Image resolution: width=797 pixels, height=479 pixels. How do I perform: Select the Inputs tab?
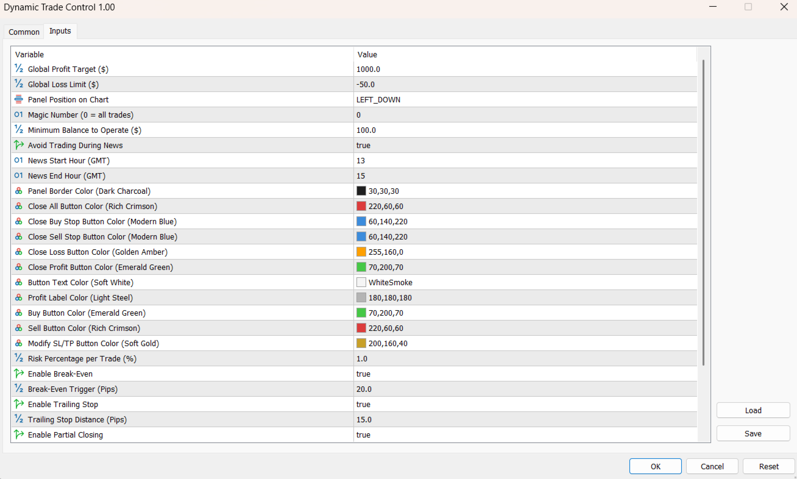point(60,30)
